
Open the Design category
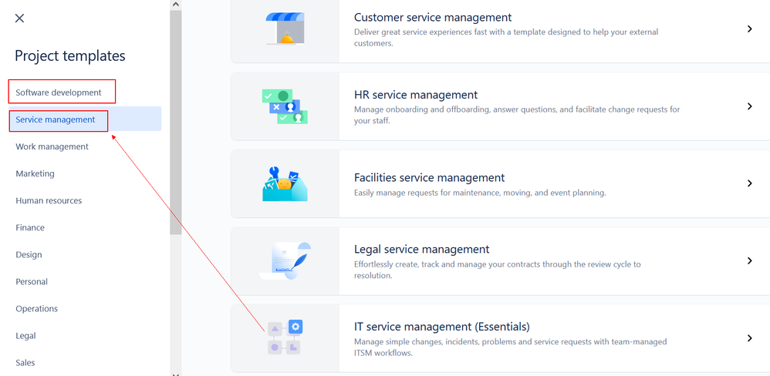coord(29,254)
